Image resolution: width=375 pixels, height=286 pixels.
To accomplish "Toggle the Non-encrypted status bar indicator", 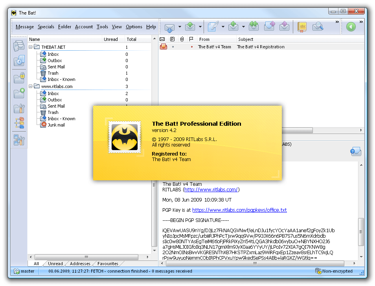I will (x=334, y=271).
